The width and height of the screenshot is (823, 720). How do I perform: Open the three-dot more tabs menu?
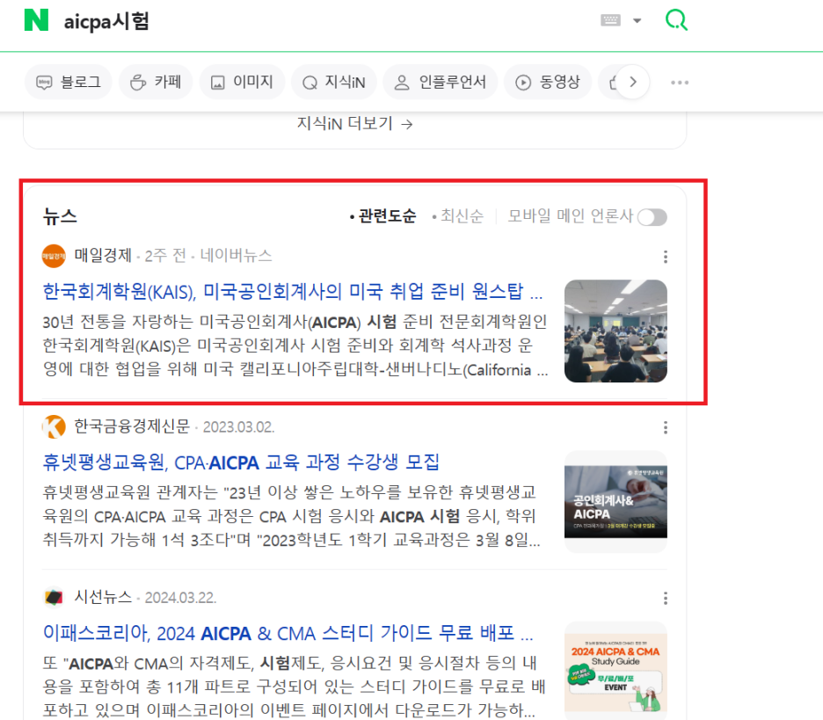pyautogui.click(x=680, y=83)
